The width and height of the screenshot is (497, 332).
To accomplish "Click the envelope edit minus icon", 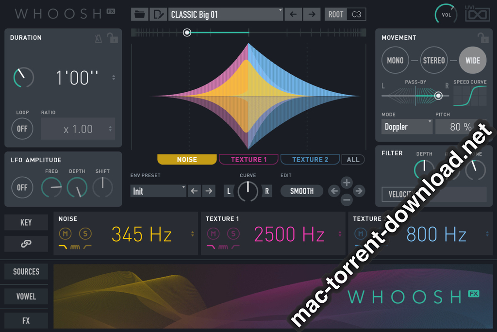I will tap(347, 200).
